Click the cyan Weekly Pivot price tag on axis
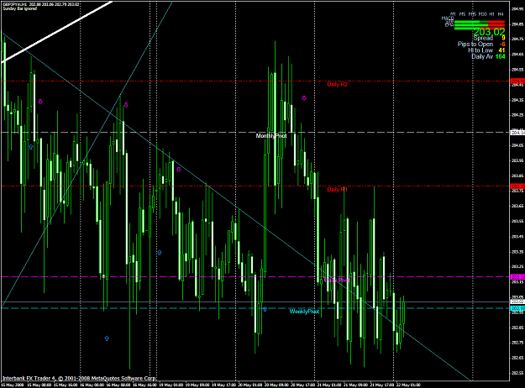Image resolution: width=525 pixels, height=388 pixels. tap(517, 308)
